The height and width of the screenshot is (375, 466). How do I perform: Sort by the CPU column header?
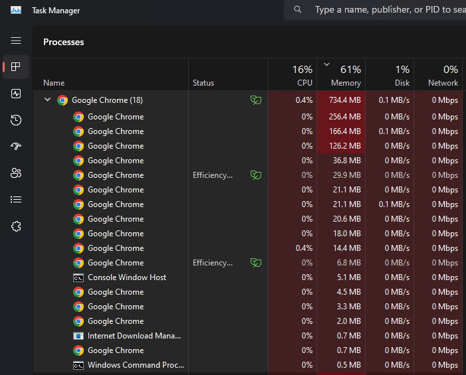tap(292, 74)
